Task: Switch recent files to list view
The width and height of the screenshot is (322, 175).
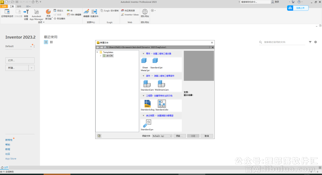Action: (46, 42)
